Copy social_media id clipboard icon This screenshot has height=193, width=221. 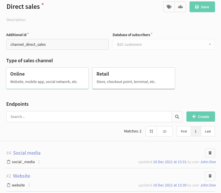[9, 162]
